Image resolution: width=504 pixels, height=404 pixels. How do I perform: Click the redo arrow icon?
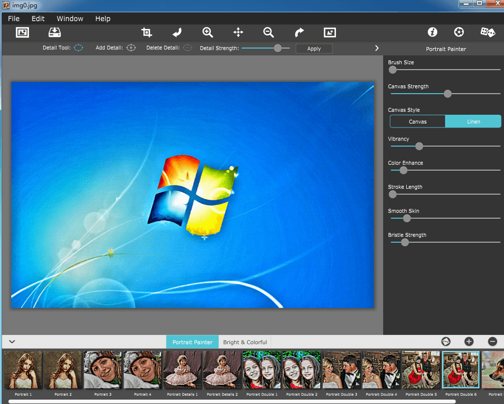coord(299,32)
